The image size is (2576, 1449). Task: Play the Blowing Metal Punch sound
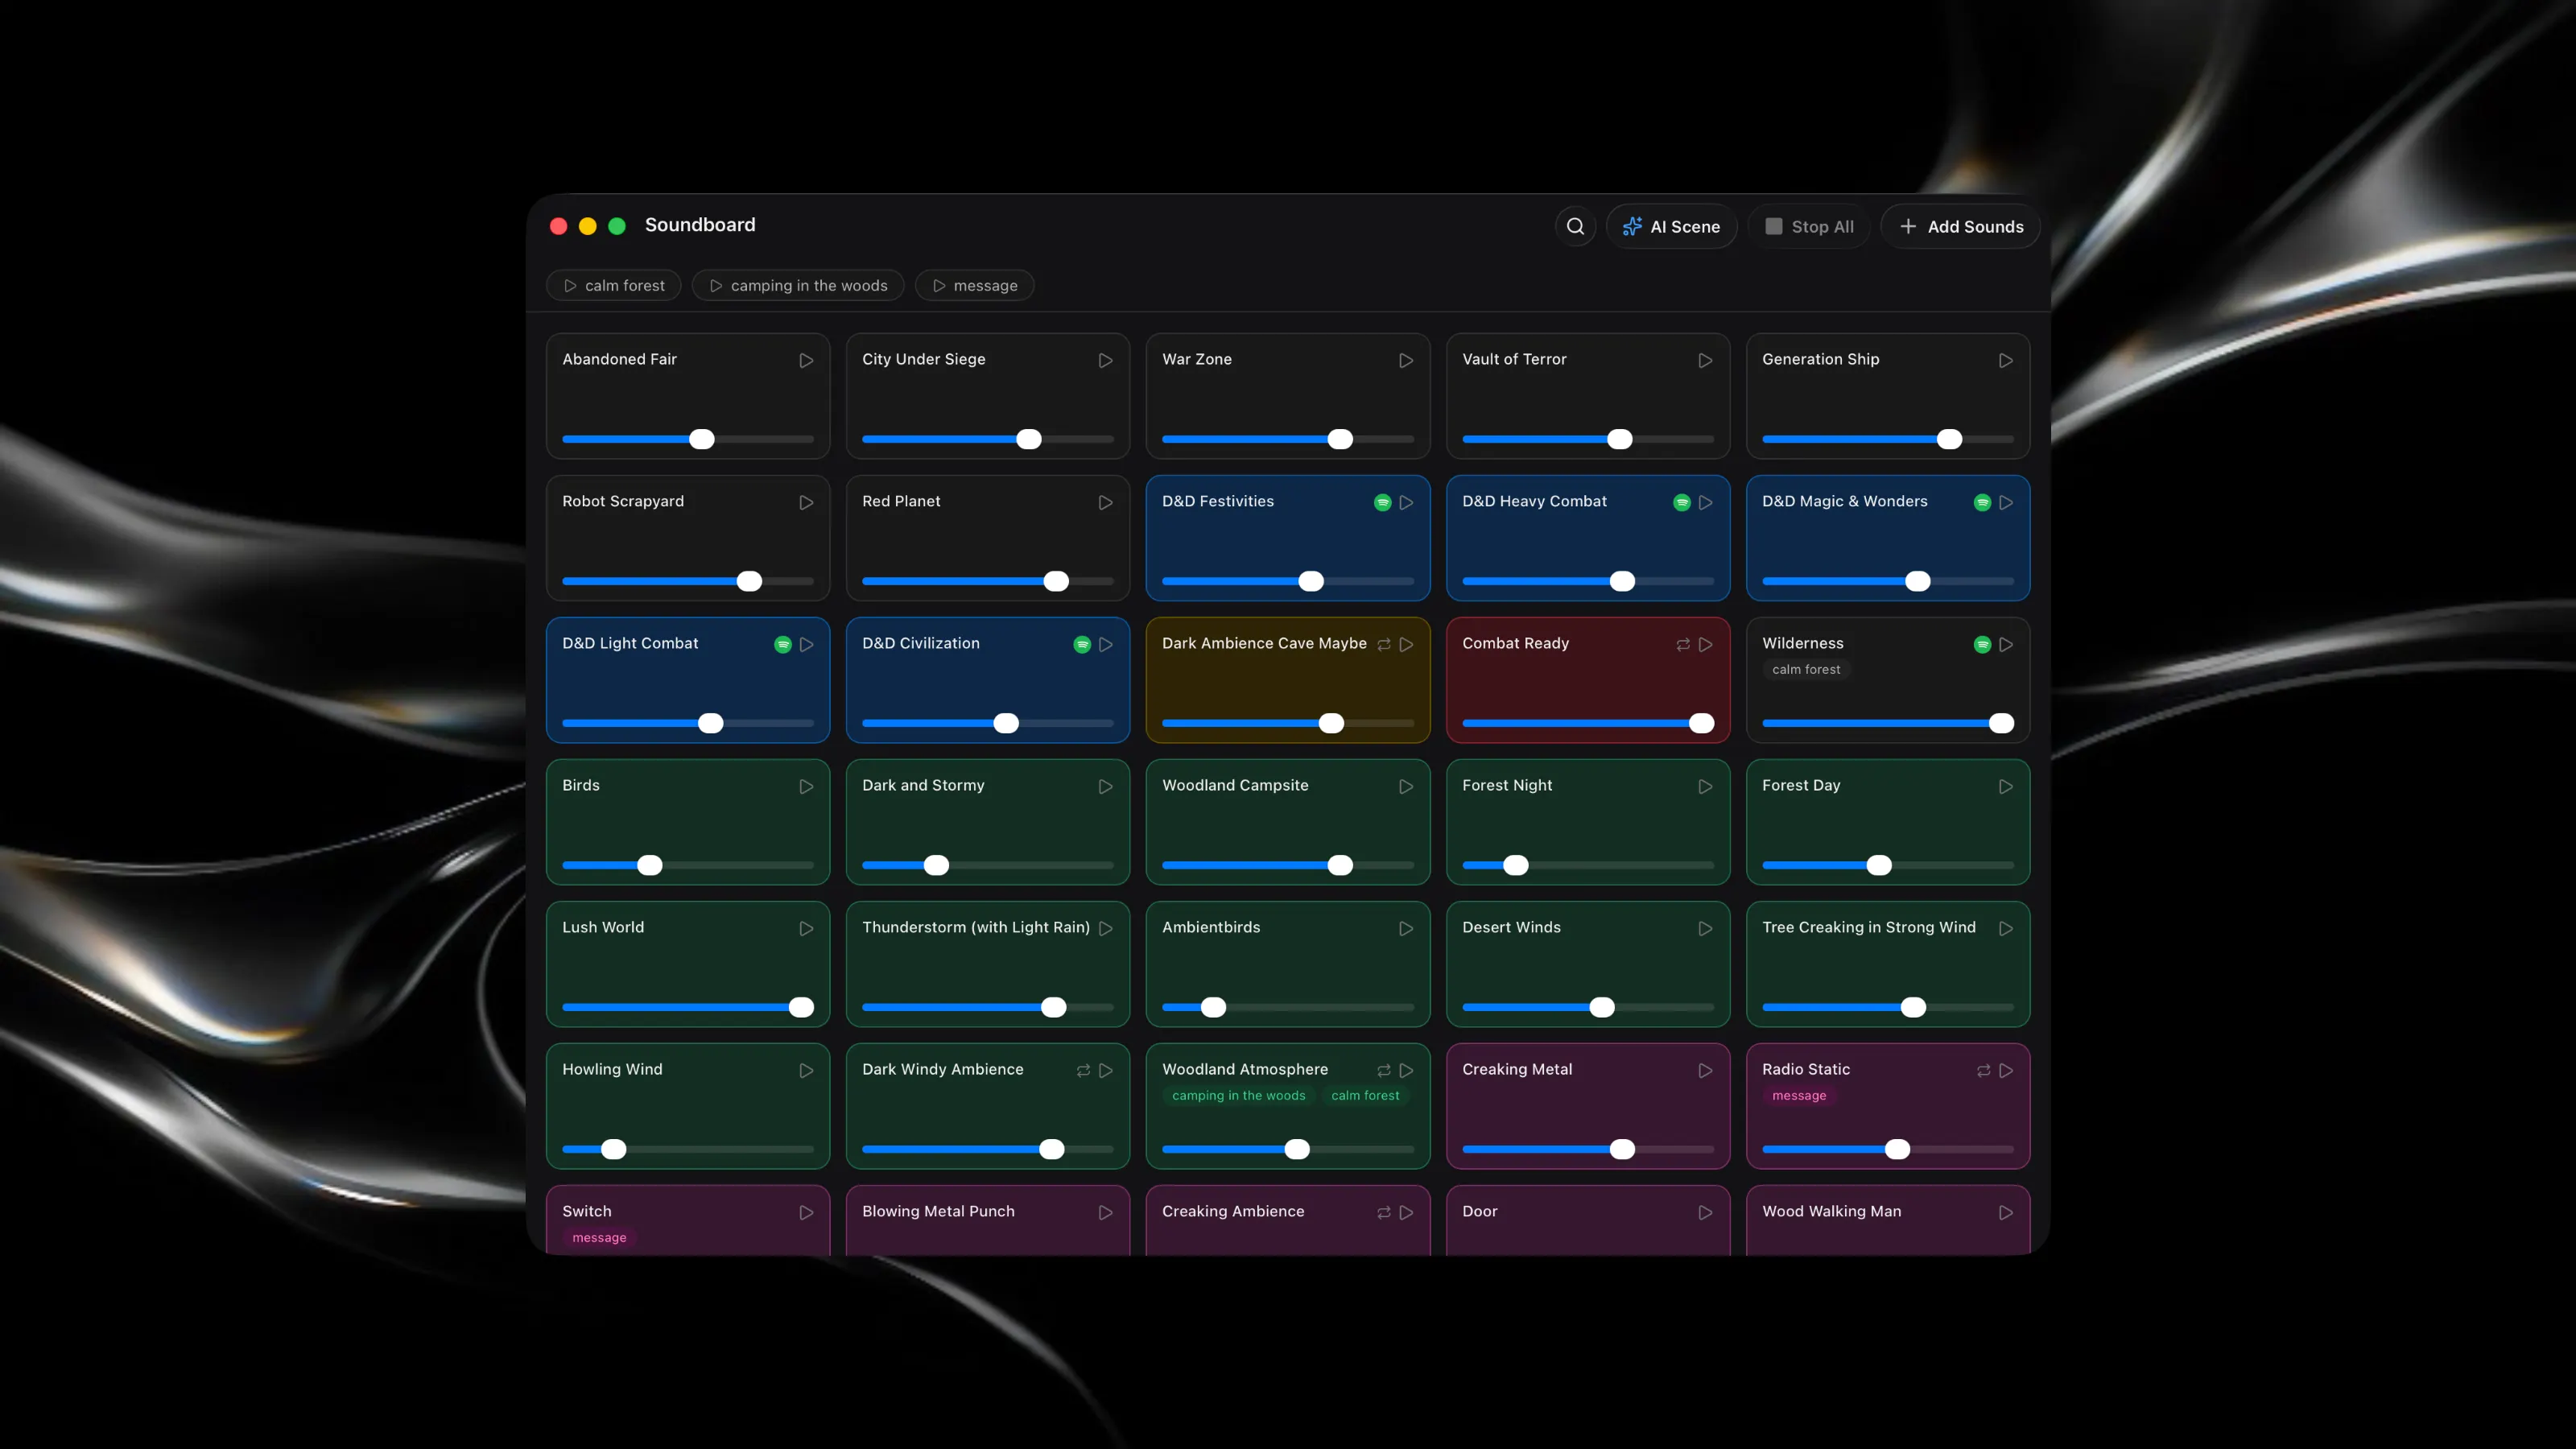pos(1105,1212)
